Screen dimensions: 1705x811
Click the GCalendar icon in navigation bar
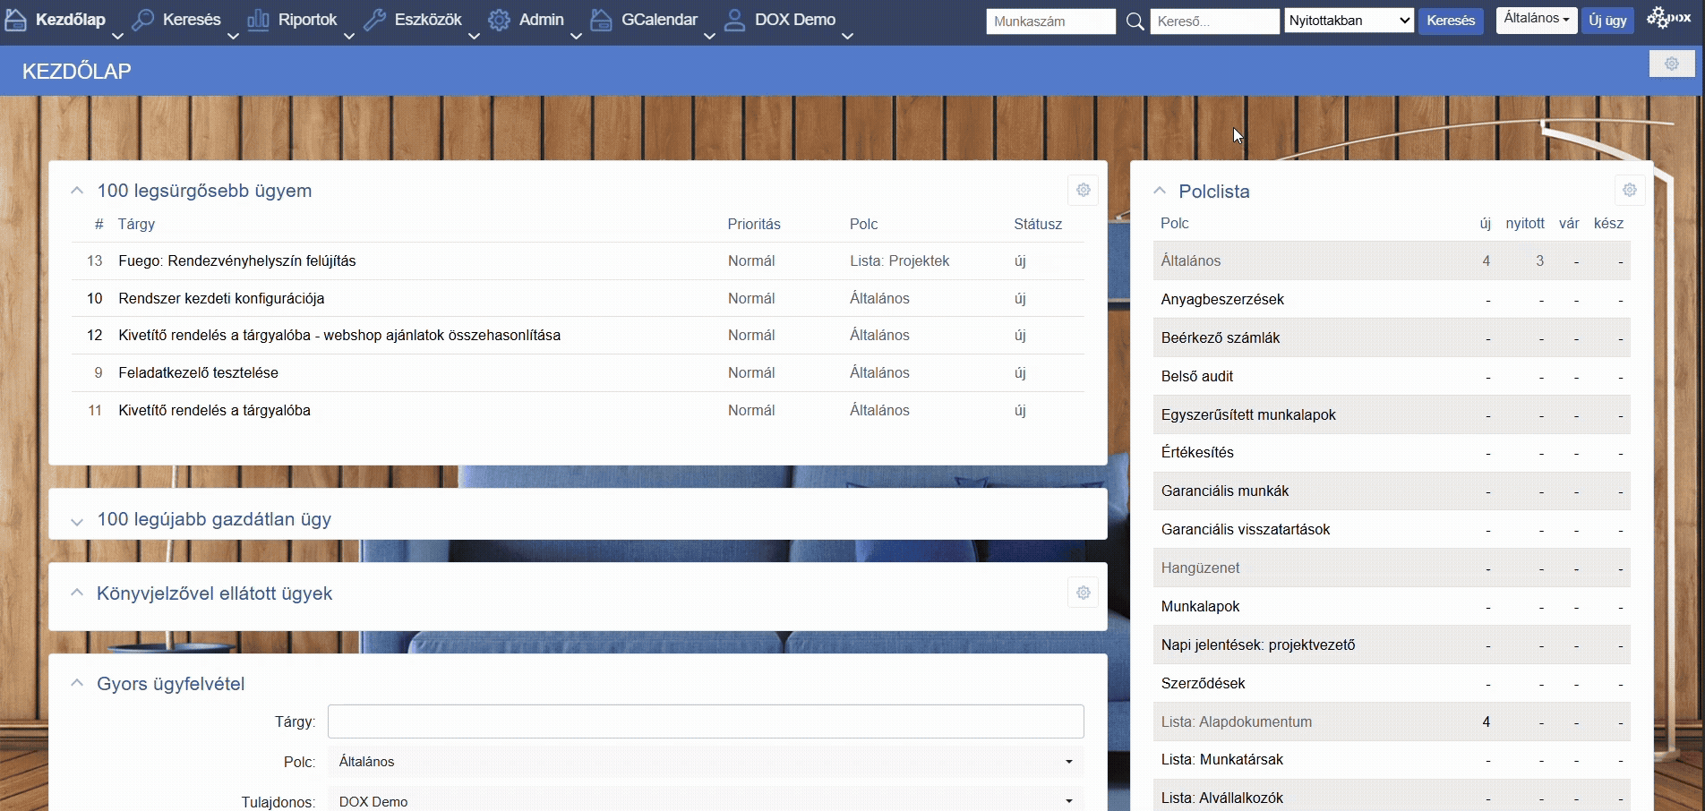tap(602, 21)
